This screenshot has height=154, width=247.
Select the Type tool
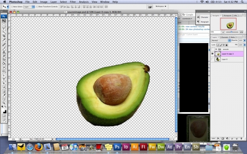[x=4, y=80]
